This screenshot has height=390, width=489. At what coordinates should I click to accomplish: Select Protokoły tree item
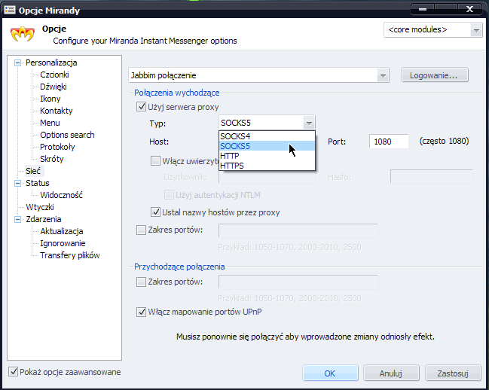57,147
